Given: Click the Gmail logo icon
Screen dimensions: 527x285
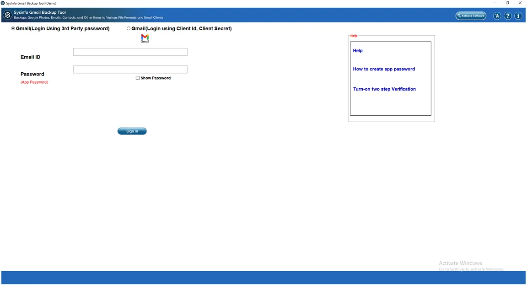Looking at the screenshot, I should pos(145,38).
